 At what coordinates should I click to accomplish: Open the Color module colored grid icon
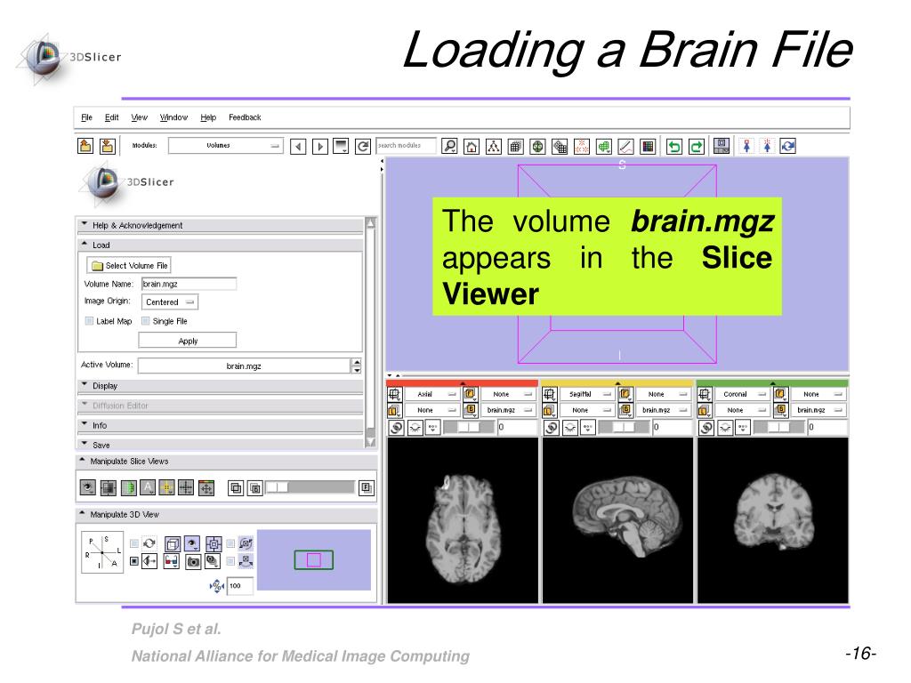pyautogui.click(x=648, y=147)
